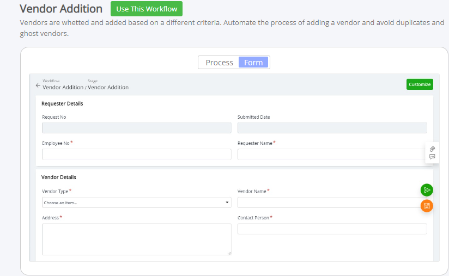Image resolution: width=449 pixels, height=276 pixels.
Task: Click the orange save disk button
Action: coord(427,206)
